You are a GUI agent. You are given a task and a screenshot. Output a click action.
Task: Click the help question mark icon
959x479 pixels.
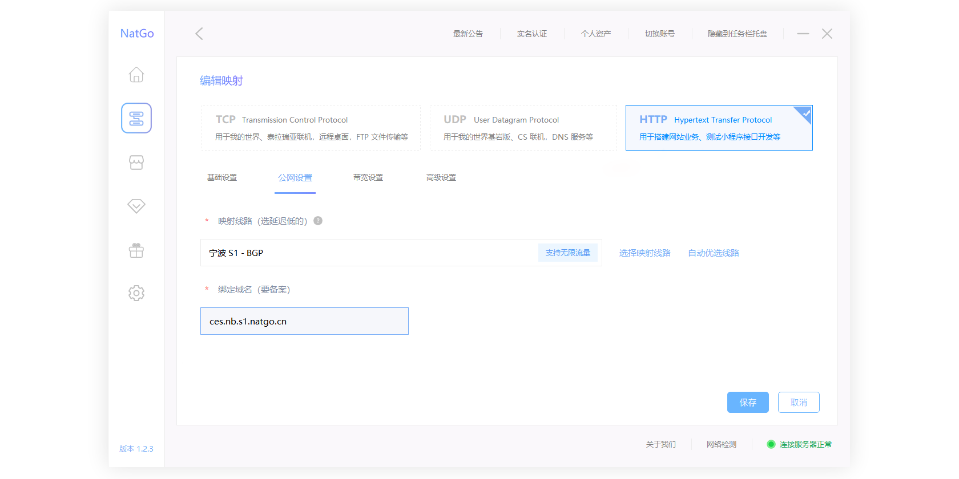318,221
